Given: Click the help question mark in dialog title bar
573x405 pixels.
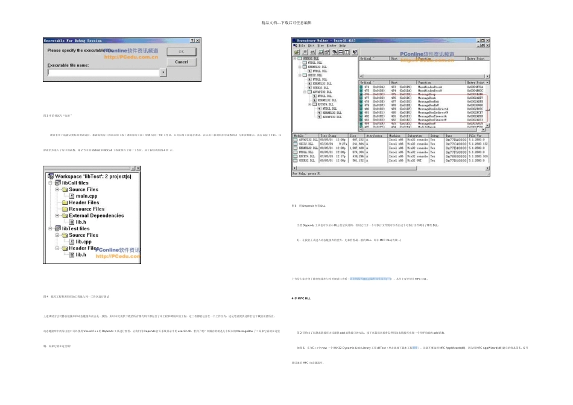Looking at the screenshot, I should click(x=192, y=40).
